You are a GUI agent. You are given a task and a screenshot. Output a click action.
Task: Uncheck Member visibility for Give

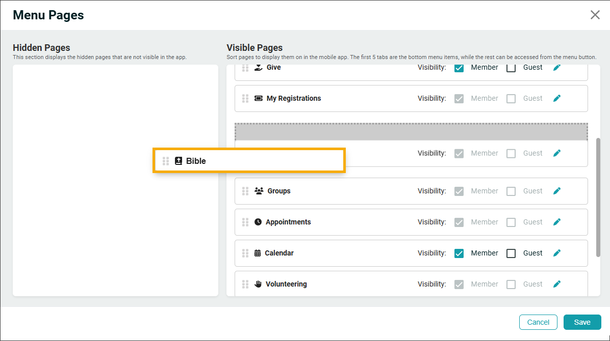[459, 68]
